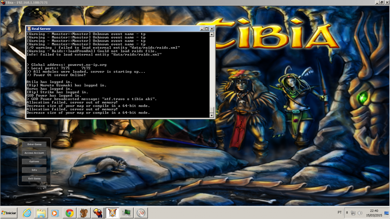The height and width of the screenshot is (219, 390).
Task: Click the PT language indicator
Action: pyautogui.click(x=340, y=213)
